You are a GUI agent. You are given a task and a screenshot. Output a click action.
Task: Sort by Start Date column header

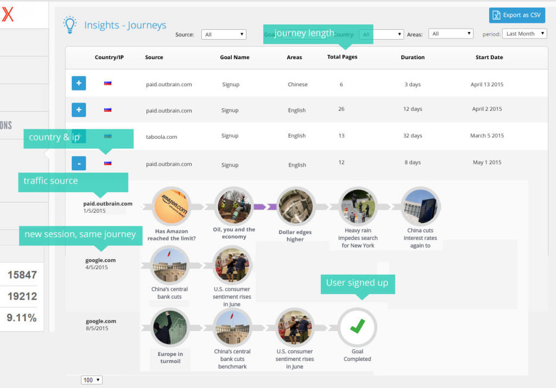point(489,57)
